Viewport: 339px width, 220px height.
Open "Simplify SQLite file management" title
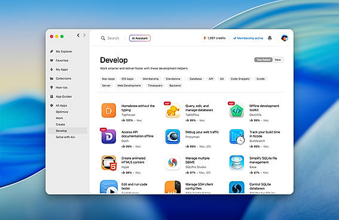[x=263, y=160]
